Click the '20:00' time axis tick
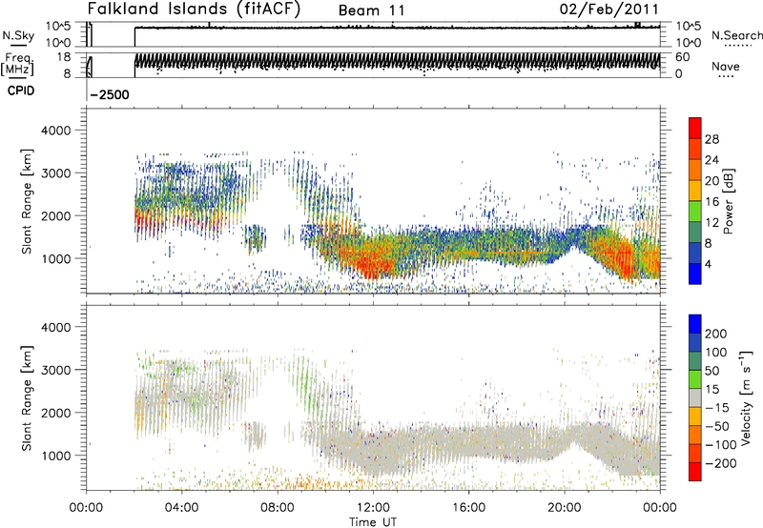Viewport: 763px width, 528px height. (564, 508)
